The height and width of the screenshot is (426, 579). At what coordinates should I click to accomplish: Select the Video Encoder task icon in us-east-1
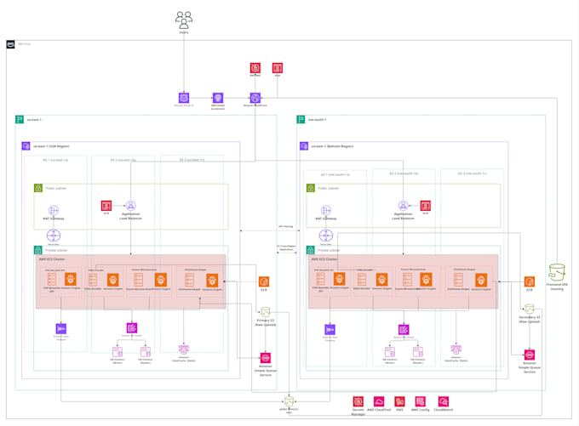[93, 280]
